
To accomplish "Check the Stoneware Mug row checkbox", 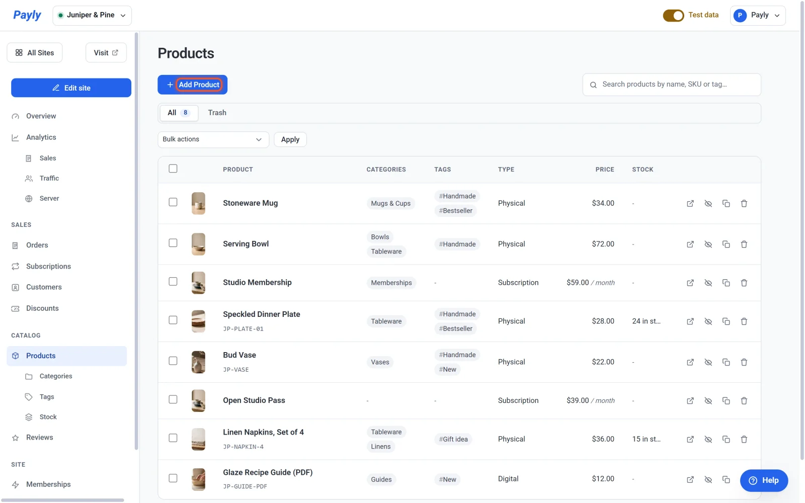I will click(173, 202).
